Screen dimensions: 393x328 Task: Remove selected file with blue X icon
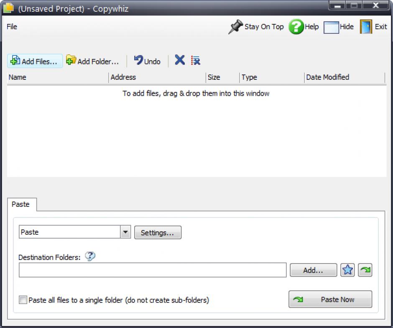[x=180, y=60]
